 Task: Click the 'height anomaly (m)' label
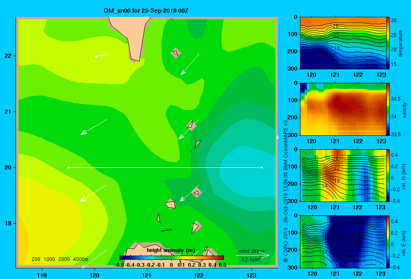tap(171, 250)
